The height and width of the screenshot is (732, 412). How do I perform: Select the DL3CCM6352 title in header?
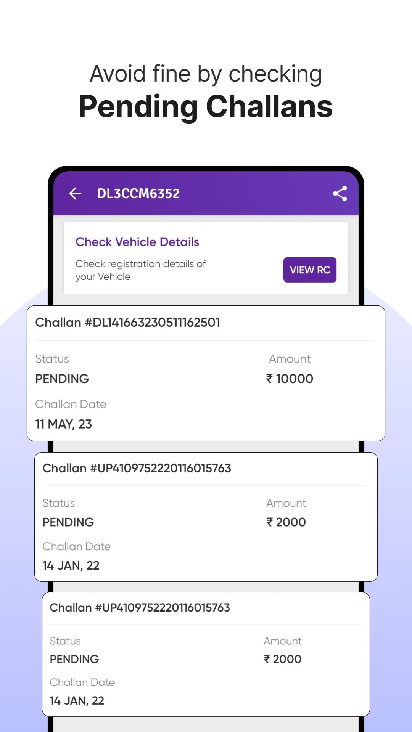(x=138, y=194)
